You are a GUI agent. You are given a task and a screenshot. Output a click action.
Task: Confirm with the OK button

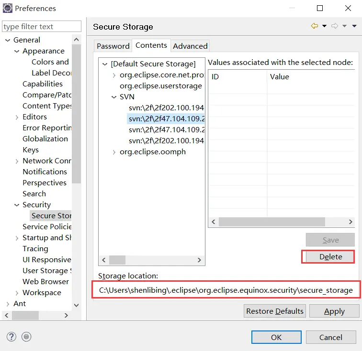coord(276,337)
